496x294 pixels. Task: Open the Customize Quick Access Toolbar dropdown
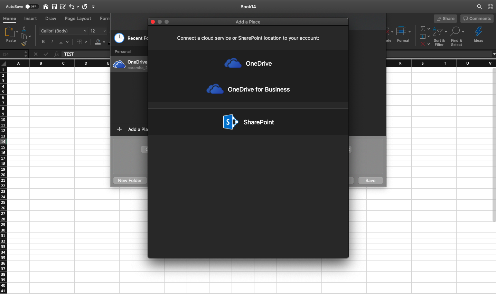[x=93, y=7]
